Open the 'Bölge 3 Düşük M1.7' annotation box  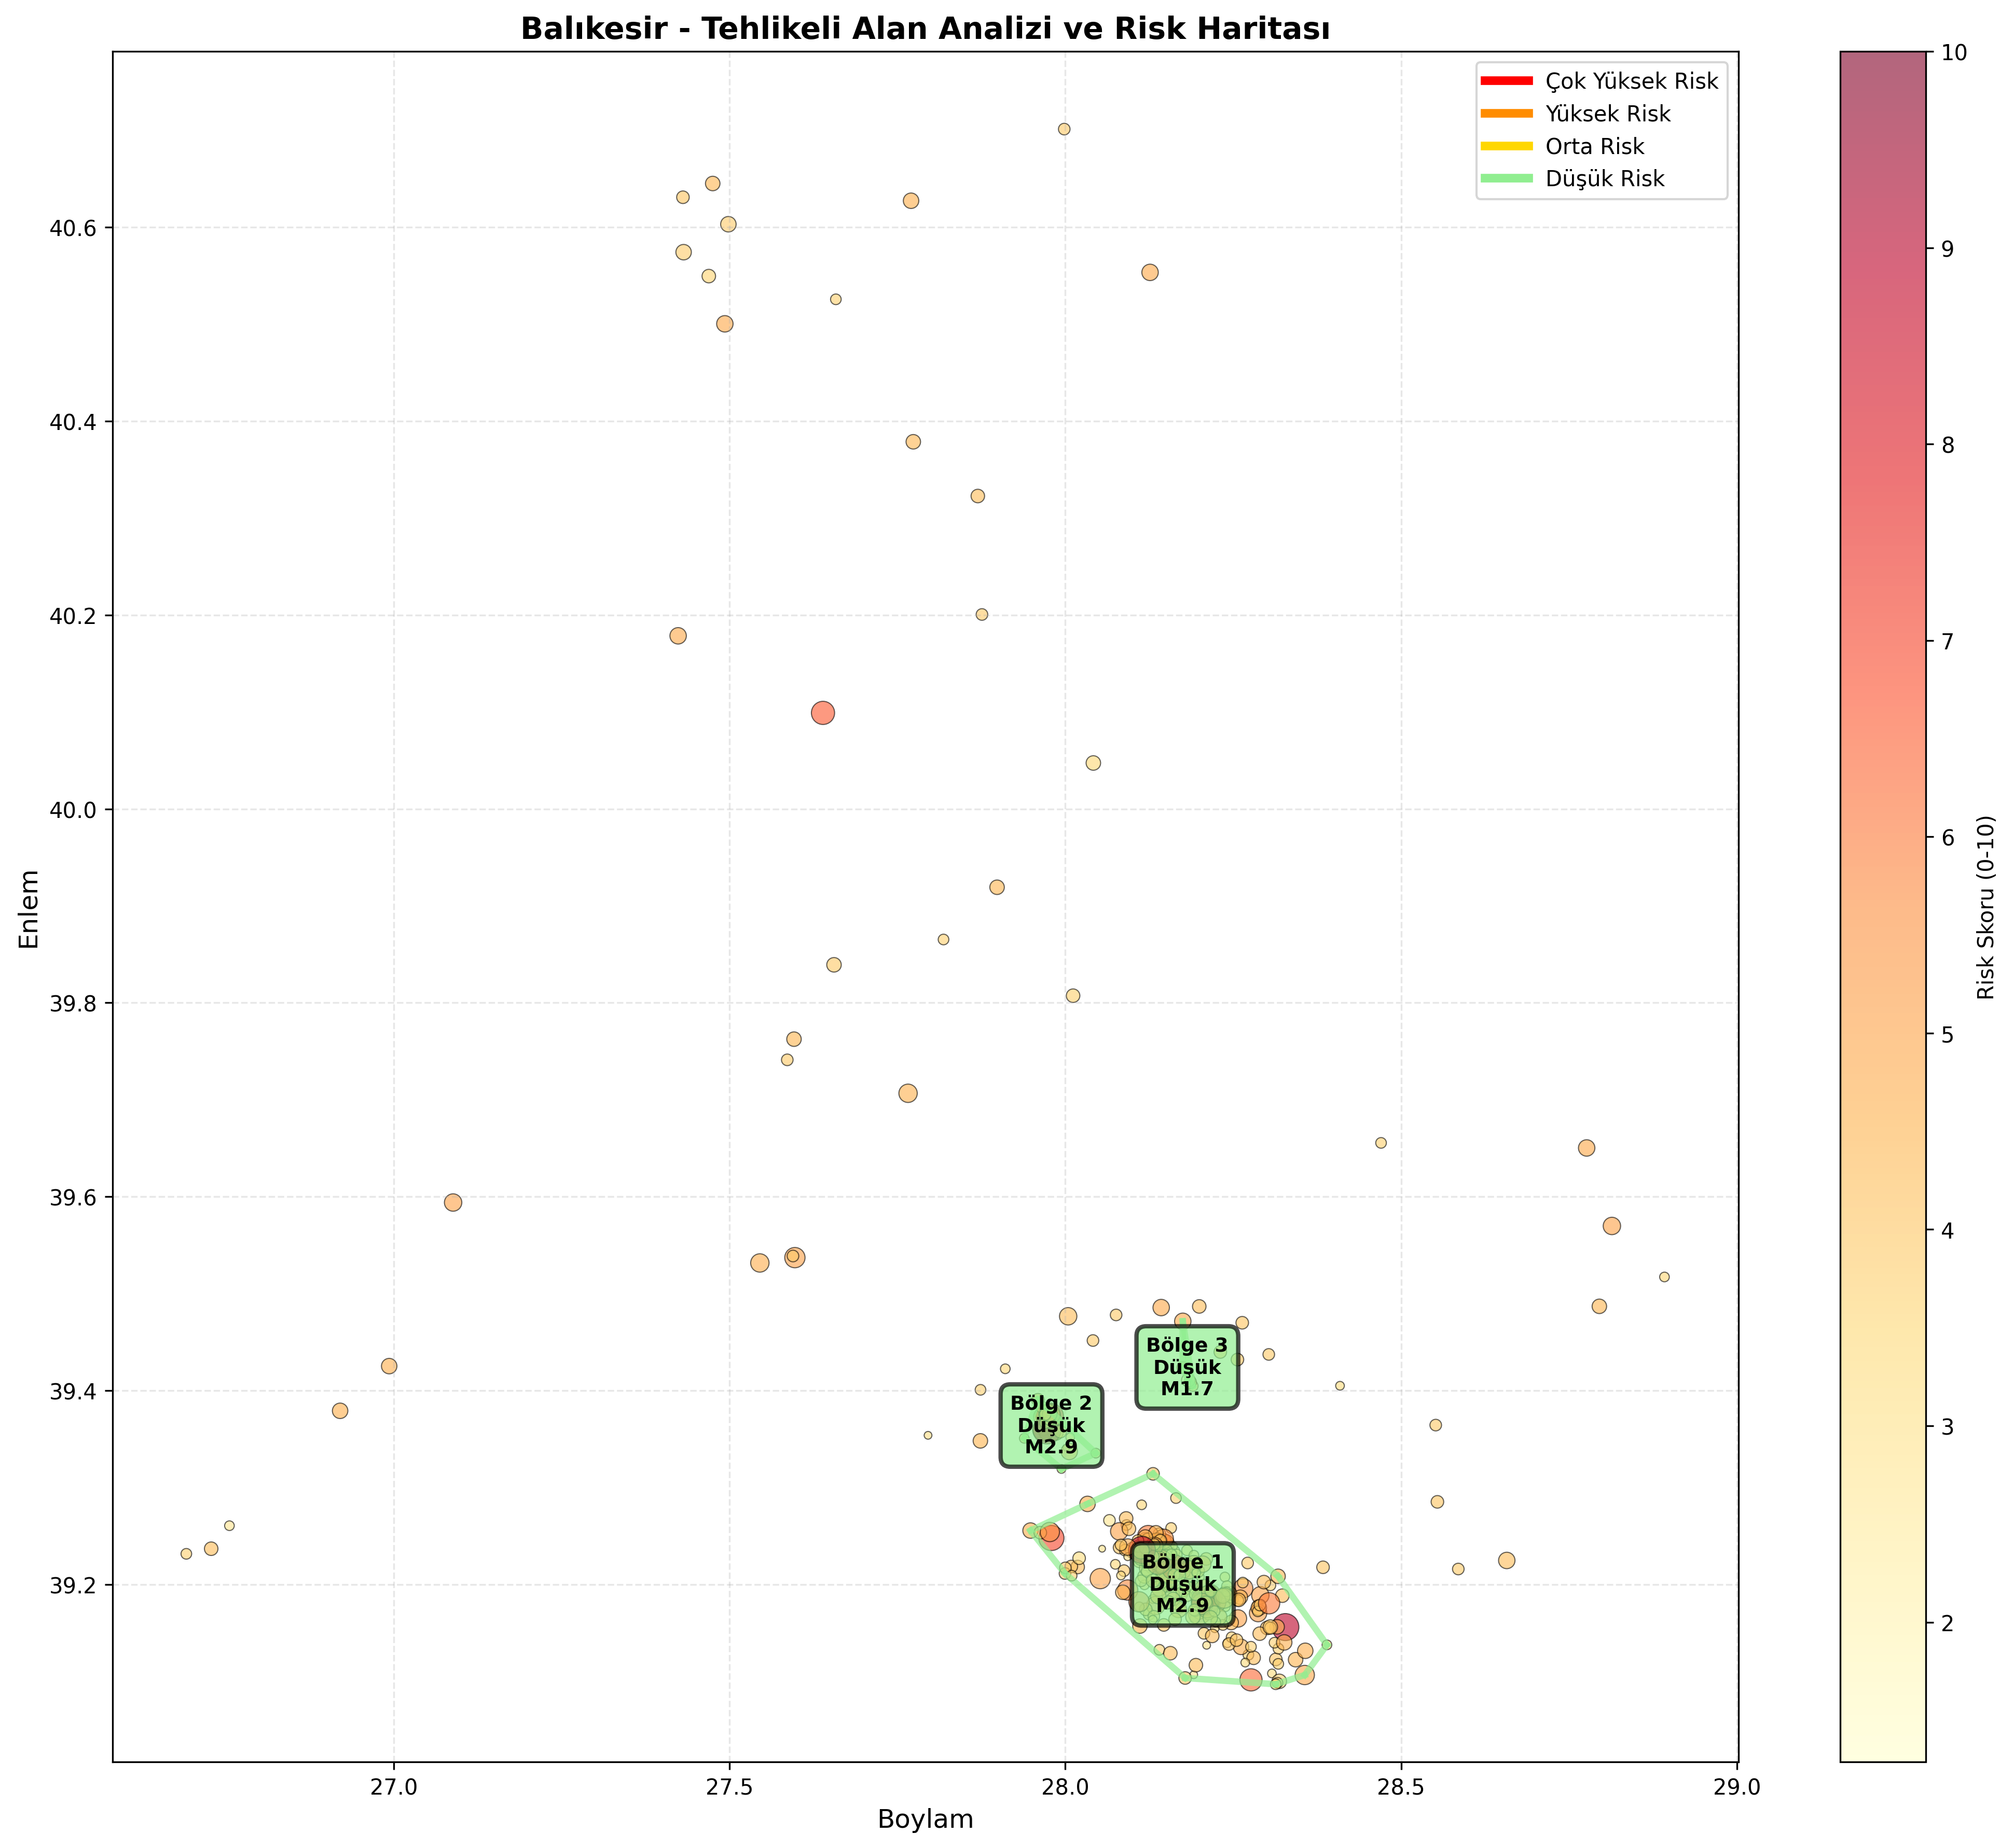1187,1368
